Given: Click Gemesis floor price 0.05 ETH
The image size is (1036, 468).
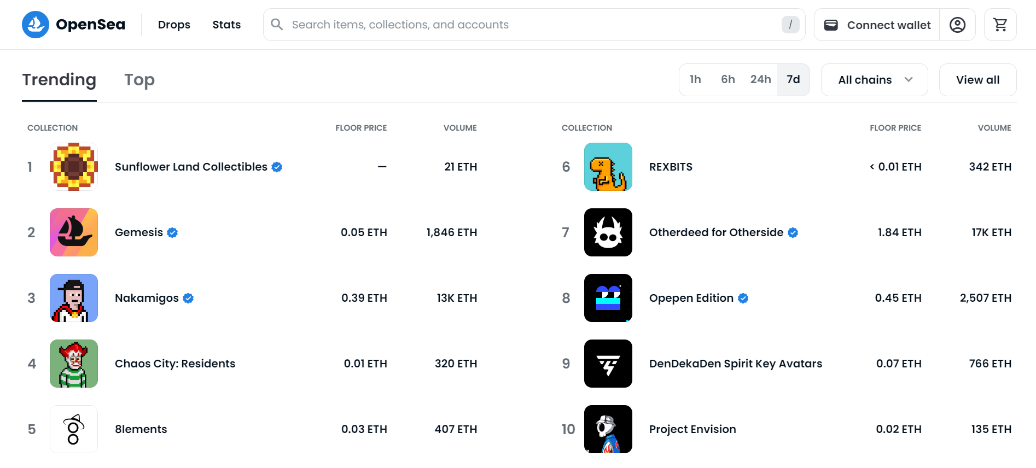Looking at the screenshot, I should click(x=364, y=232).
